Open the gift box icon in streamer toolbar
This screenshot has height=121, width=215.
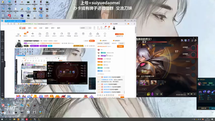tap(83, 34)
